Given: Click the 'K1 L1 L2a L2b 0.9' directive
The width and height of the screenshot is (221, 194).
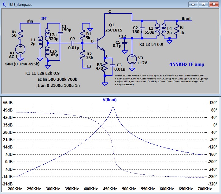Looking at the screenshot, I should click(42, 73).
